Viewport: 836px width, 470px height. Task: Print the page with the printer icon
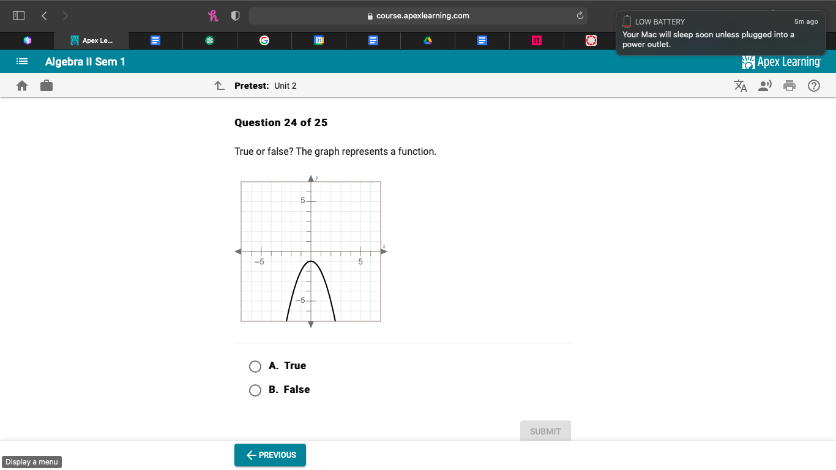point(790,86)
